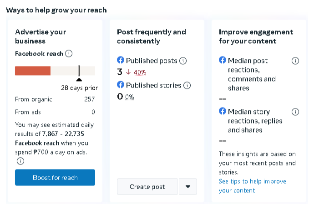This screenshot has height=206, width=314.
Task: Click Facebook logo beside Published stories
Action: tap(121, 85)
